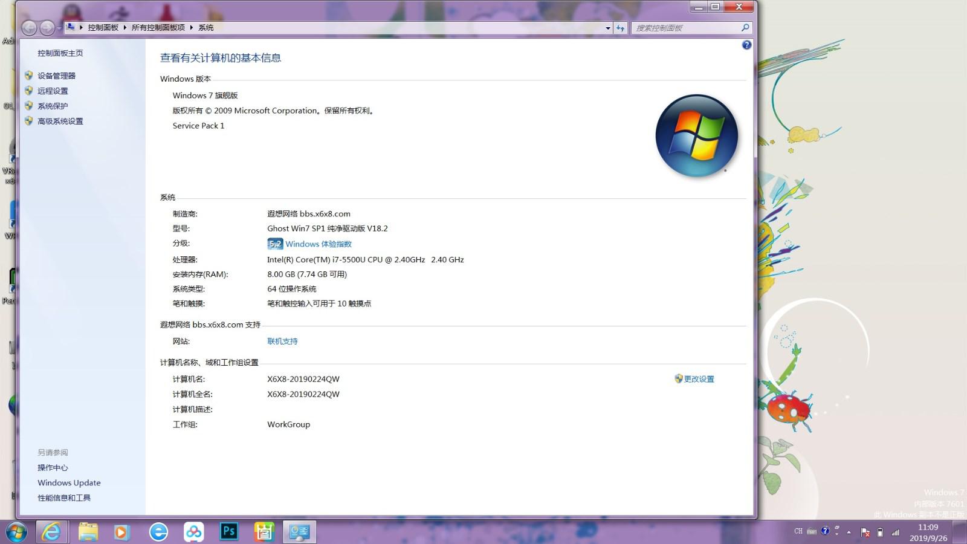Click the address bar refresh button
967x544 pixels.
pyautogui.click(x=620, y=28)
